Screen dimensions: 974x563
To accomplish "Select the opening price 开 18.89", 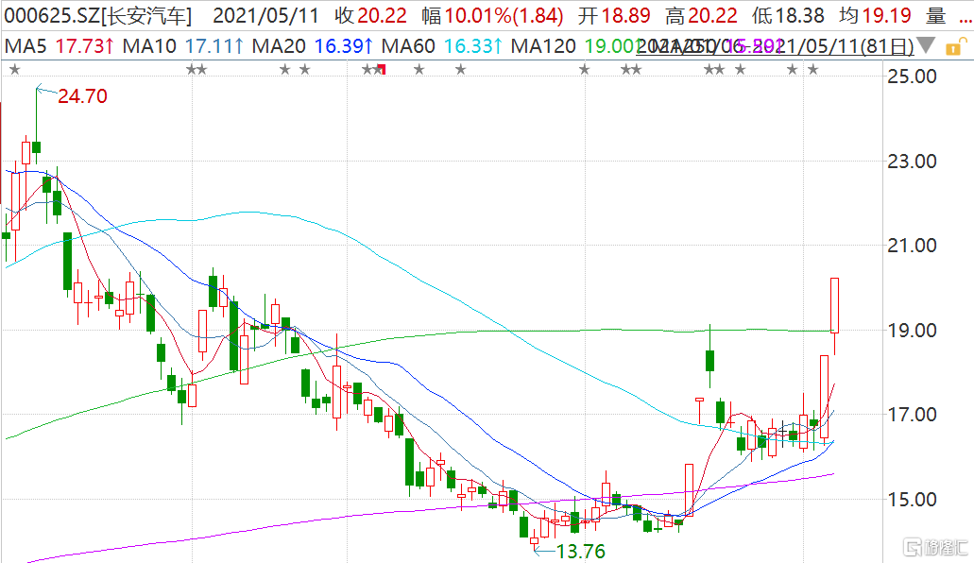I will tap(614, 15).
